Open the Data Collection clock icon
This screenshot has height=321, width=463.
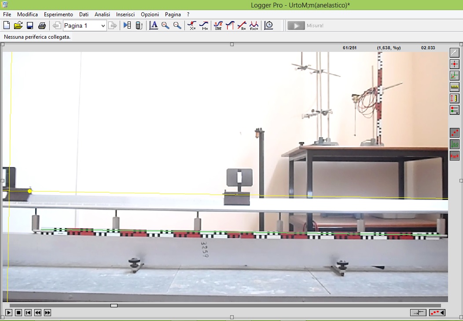click(x=268, y=26)
